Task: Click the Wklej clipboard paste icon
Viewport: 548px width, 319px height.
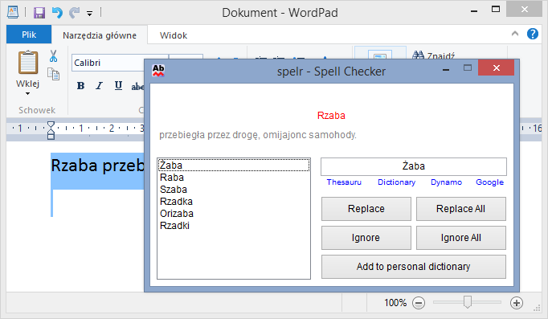Action: coord(28,62)
